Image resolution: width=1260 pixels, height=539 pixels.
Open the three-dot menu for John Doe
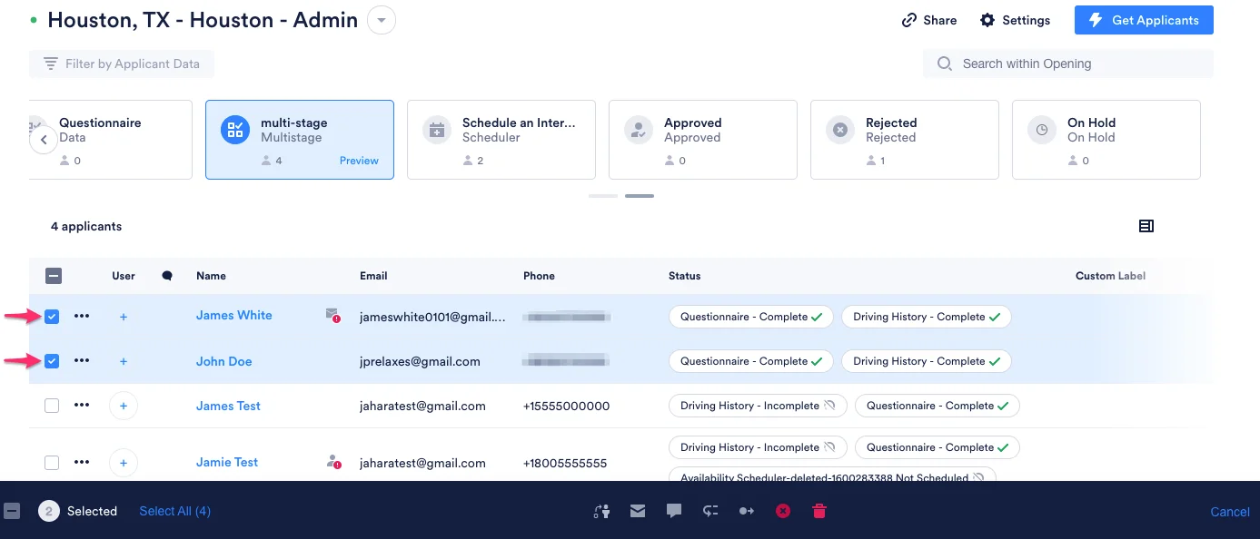coord(82,360)
